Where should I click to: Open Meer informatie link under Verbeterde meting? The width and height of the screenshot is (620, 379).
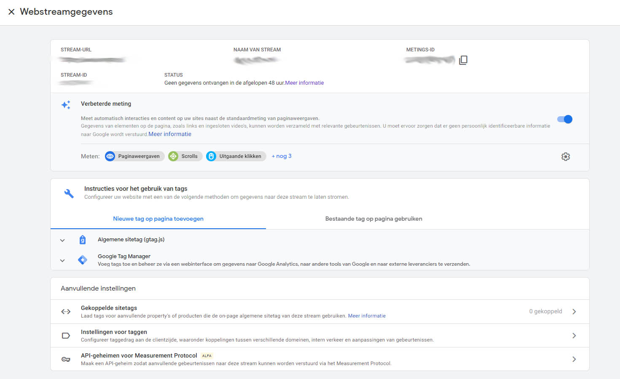tap(170, 134)
